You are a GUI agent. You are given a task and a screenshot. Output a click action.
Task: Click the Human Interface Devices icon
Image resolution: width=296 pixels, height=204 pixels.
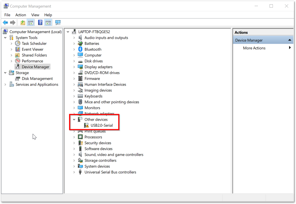pyautogui.click(x=80, y=84)
